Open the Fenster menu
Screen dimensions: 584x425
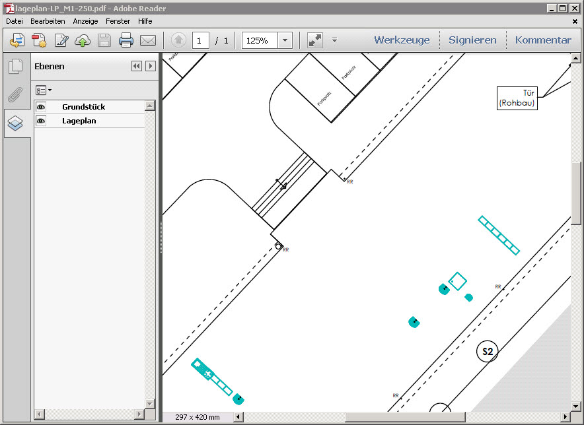pos(118,21)
